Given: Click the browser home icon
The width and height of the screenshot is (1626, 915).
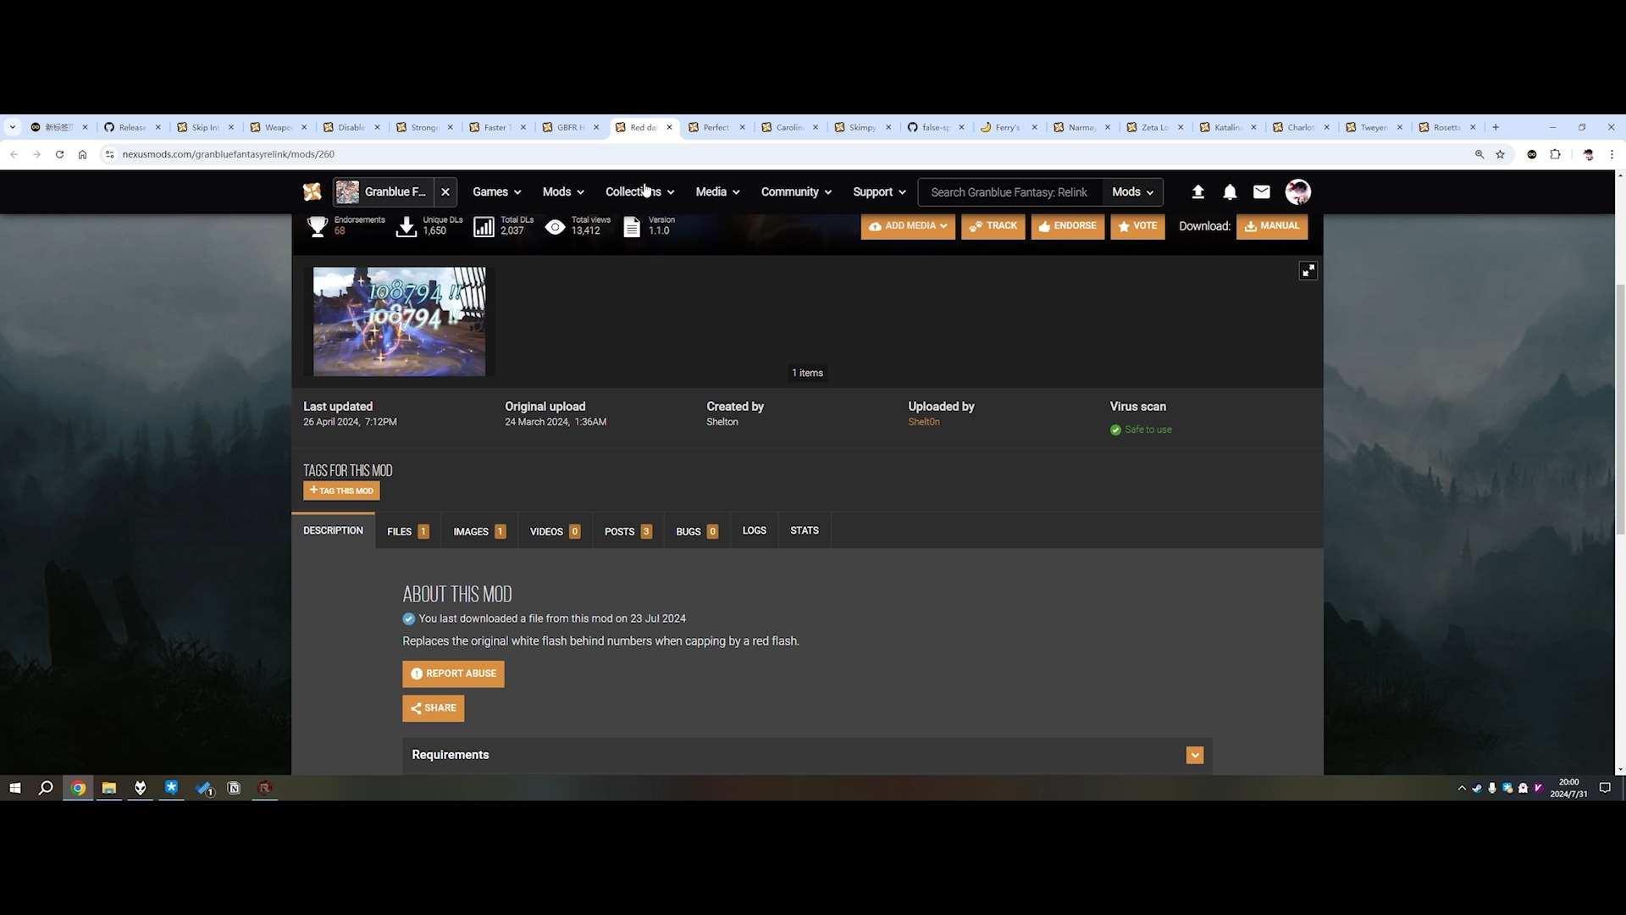Looking at the screenshot, I should click(82, 154).
